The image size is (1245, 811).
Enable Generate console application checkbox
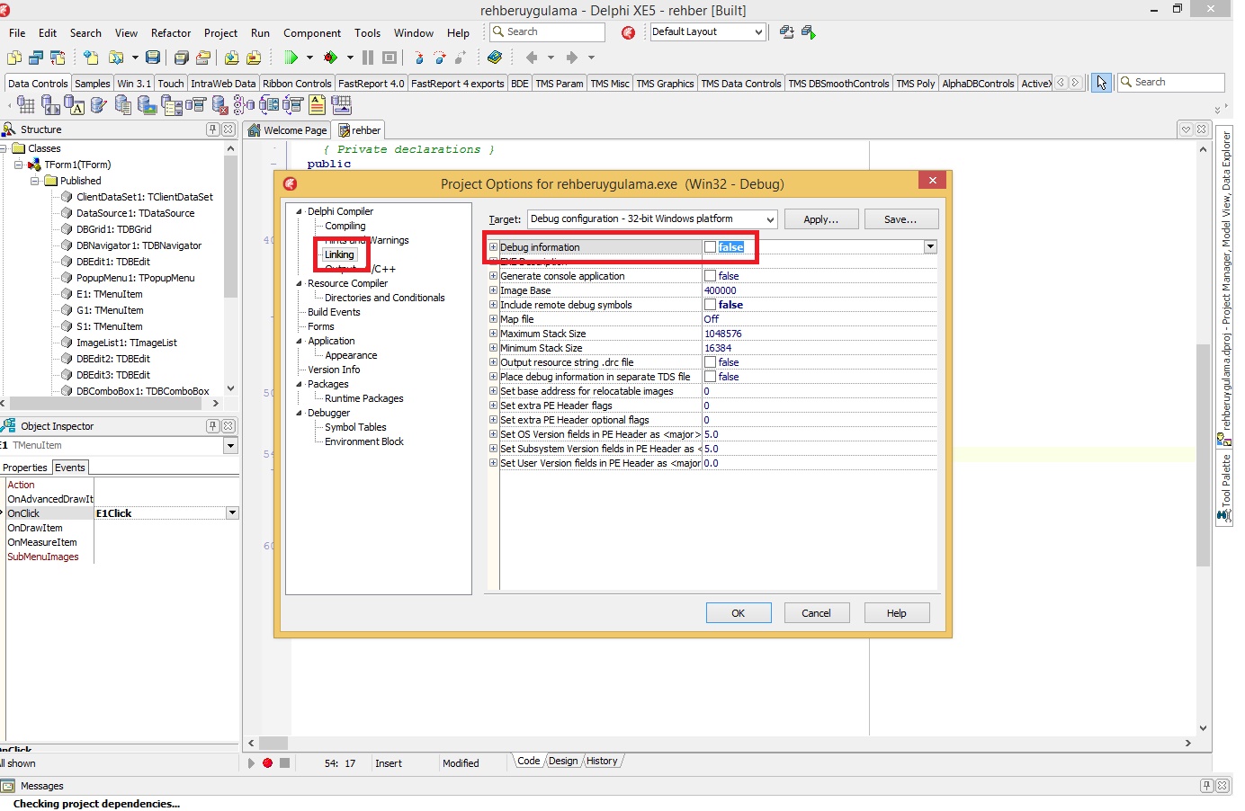[x=711, y=276]
